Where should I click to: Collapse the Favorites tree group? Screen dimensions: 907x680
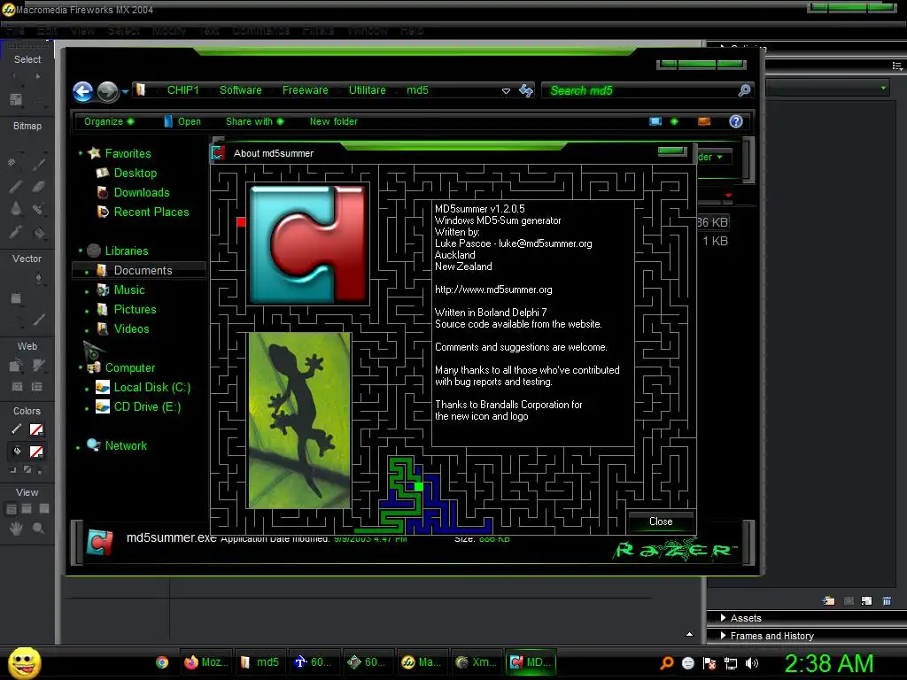(81, 153)
